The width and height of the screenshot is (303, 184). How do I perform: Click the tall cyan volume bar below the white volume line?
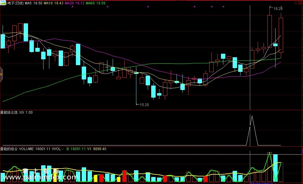275,168
